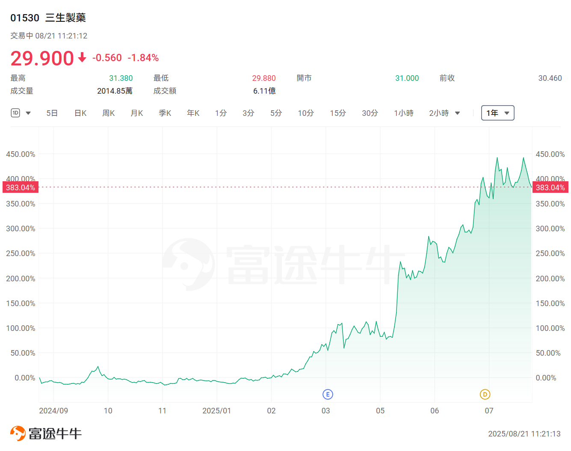Click the 最高 high price 31.380
Image resolution: width=571 pixels, height=451 pixels.
pyautogui.click(x=121, y=78)
